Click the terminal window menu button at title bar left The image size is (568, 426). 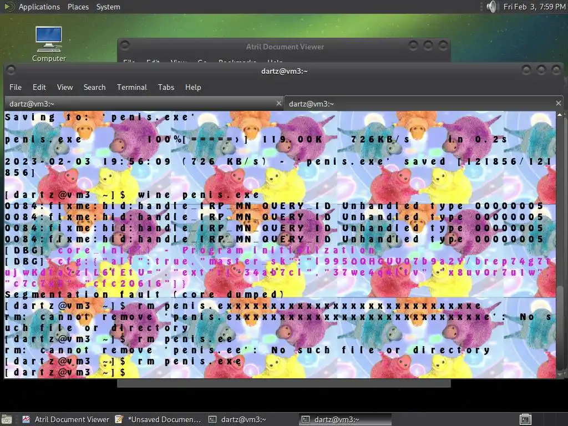11,70
